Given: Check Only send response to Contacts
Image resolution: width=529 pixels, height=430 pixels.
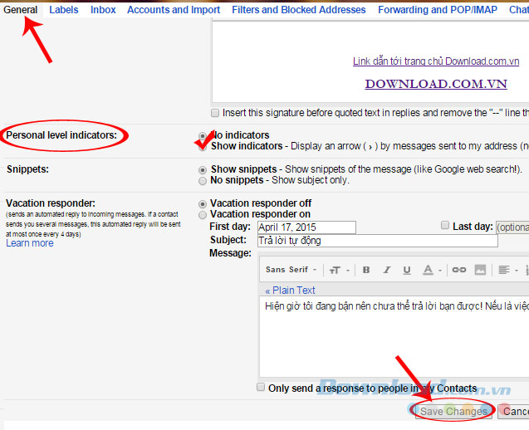Looking at the screenshot, I should click(261, 388).
